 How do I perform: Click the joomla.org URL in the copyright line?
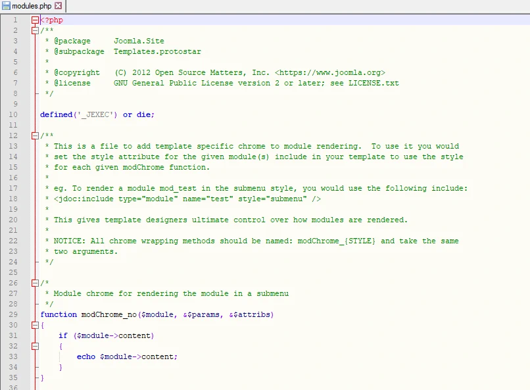330,72
